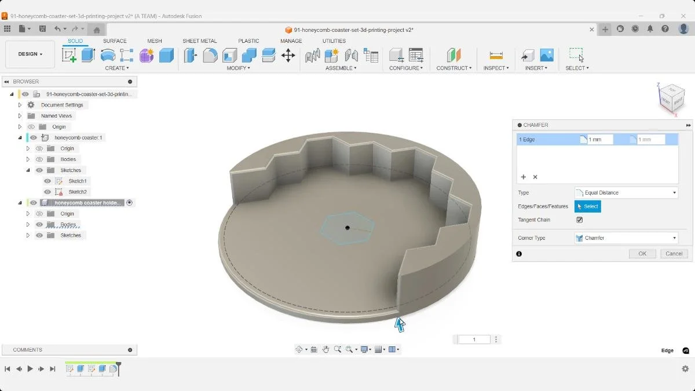This screenshot has width=695, height=391.
Task: Choose the Fillet tool
Action: pyautogui.click(x=210, y=55)
